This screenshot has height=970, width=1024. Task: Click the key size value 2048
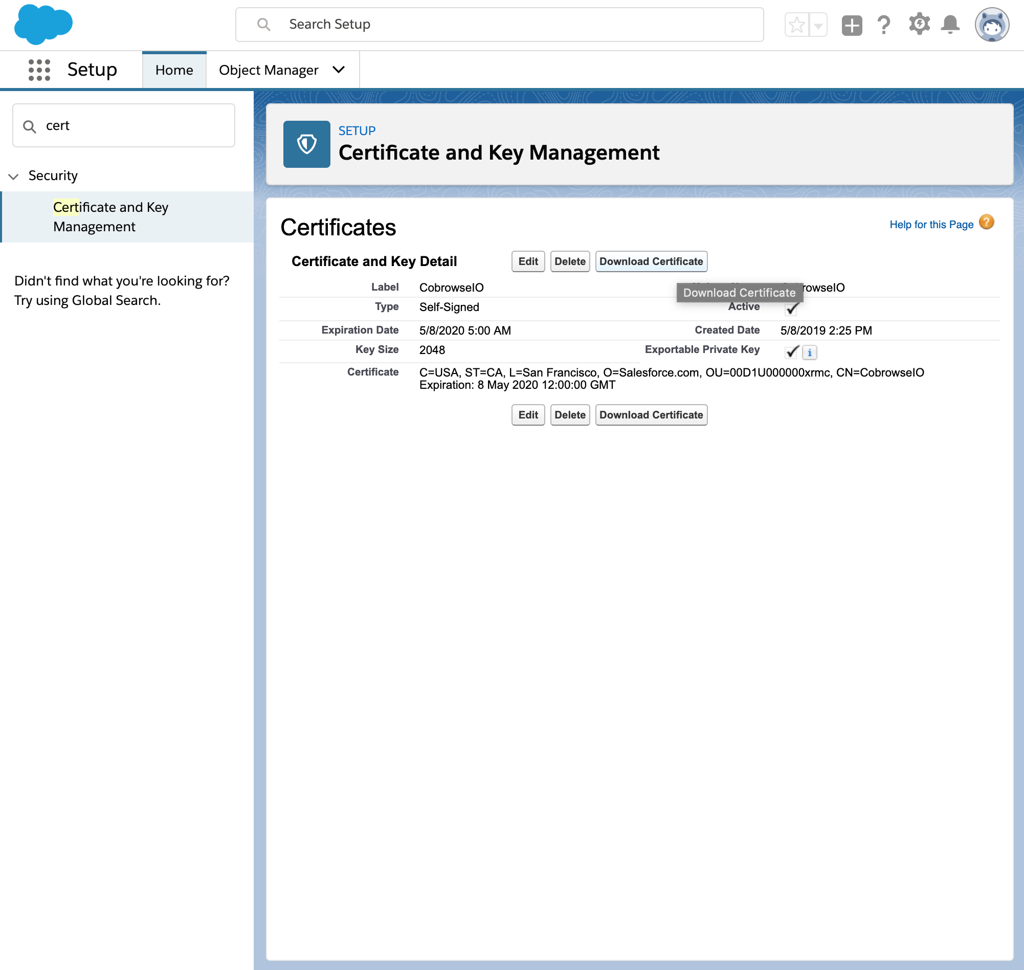pos(432,350)
